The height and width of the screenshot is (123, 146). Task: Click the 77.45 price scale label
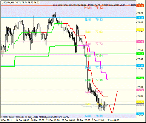click(140, 59)
